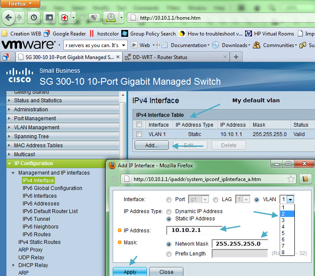
Task: Select the LAG interface radio button
Action: [216, 200]
